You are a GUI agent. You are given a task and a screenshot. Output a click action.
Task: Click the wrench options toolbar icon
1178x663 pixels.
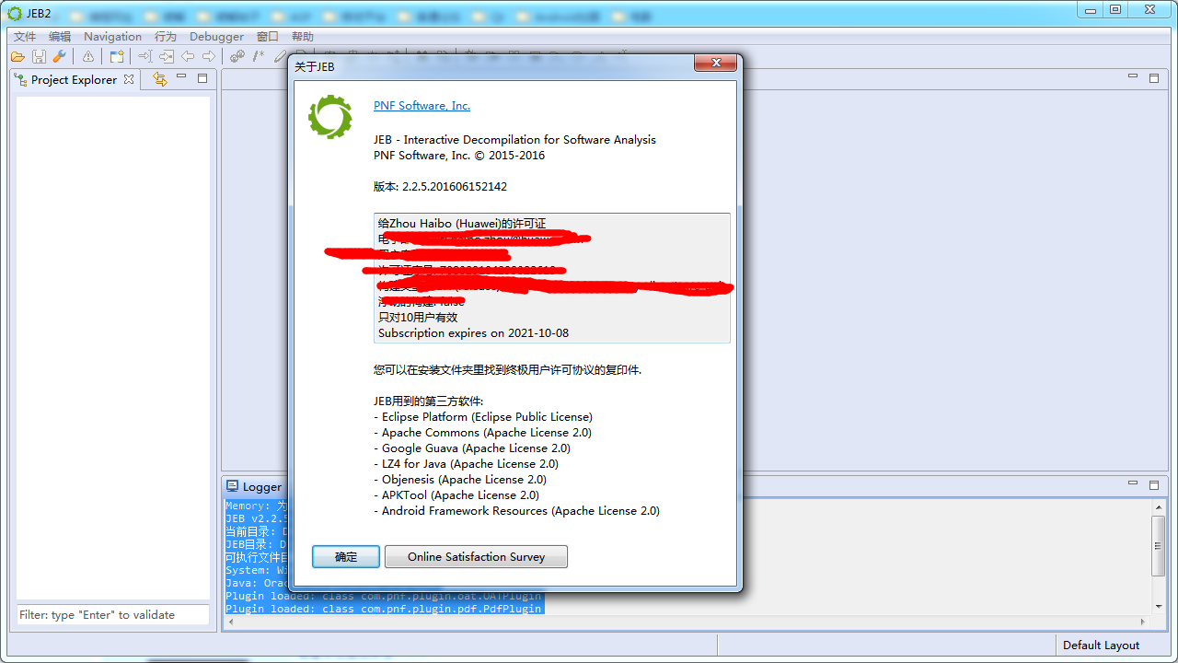(x=59, y=57)
